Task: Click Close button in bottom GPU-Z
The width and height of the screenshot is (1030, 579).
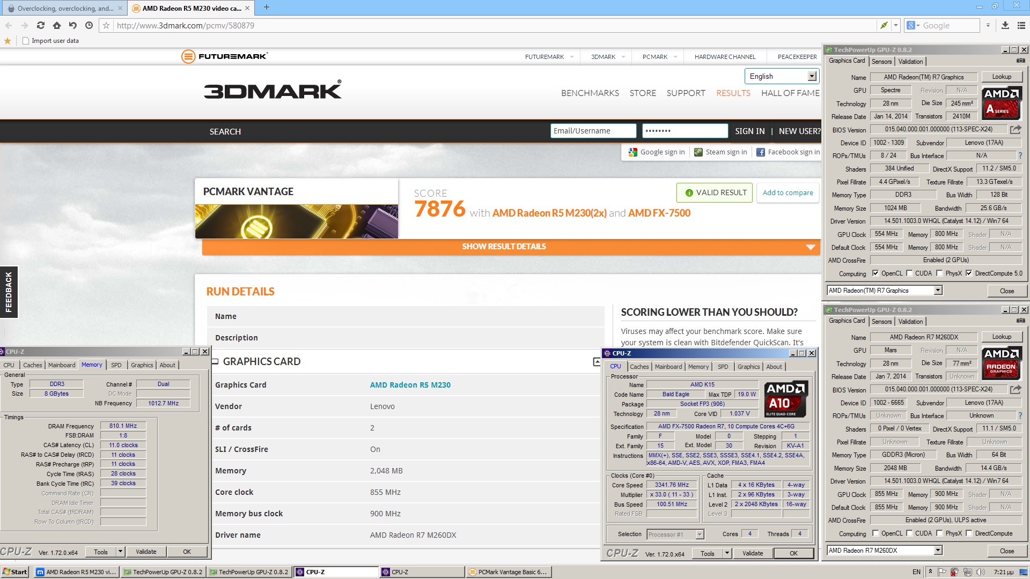Action: 1007,551
